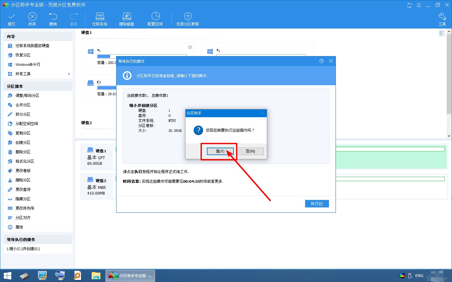Open the 无损分区教程 tutorial
Screen dimensions: 452x282
coord(188,19)
